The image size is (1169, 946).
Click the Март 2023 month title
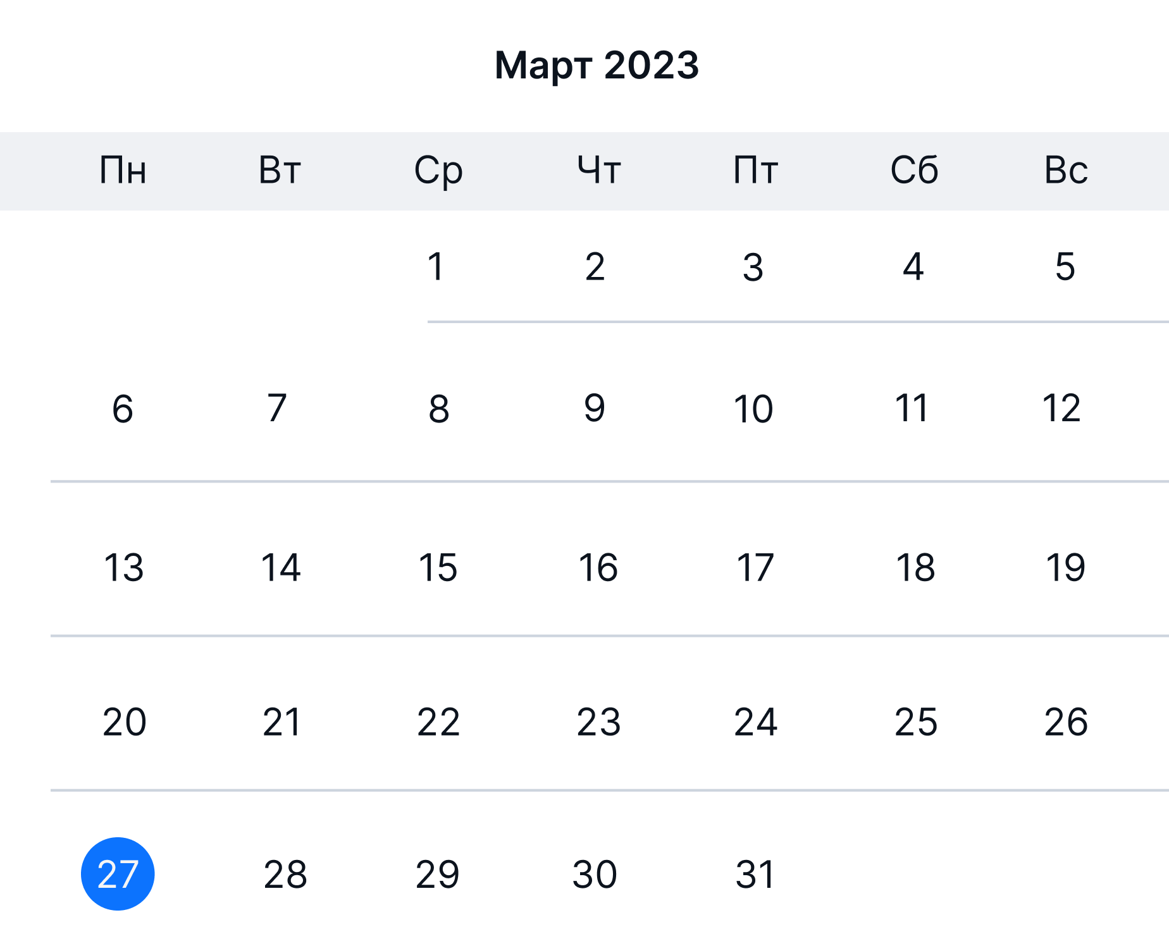pyautogui.click(x=597, y=64)
